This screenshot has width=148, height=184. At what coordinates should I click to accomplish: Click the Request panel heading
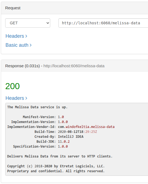(x=13, y=8)
